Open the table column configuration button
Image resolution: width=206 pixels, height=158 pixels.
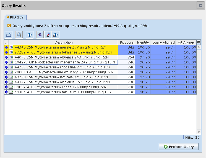199,42
